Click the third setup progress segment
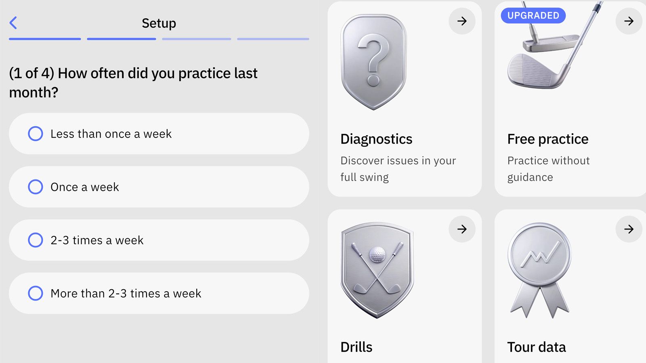Screen dimensions: 646x363 pyautogui.click(x=197, y=39)
